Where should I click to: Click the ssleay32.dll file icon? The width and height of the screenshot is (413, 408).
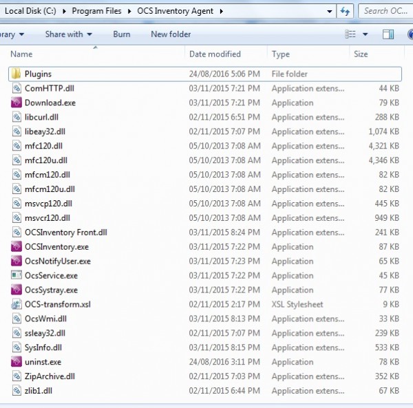click(x=17, y=333)
